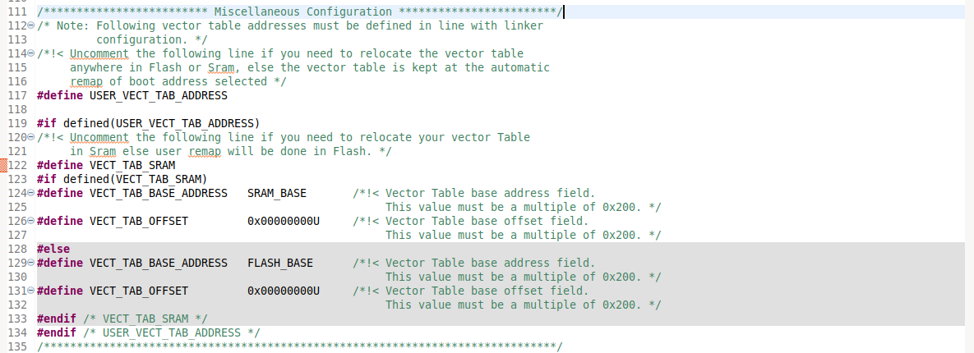Click line number 117 in the gutter

tap(17, 96)
